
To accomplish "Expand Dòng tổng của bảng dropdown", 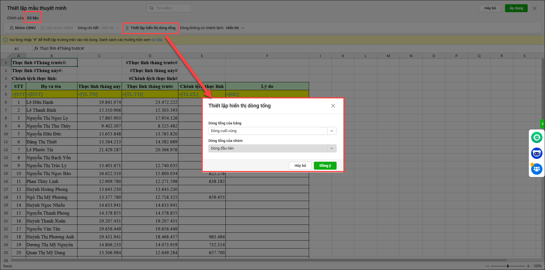I will pos(331,131).
